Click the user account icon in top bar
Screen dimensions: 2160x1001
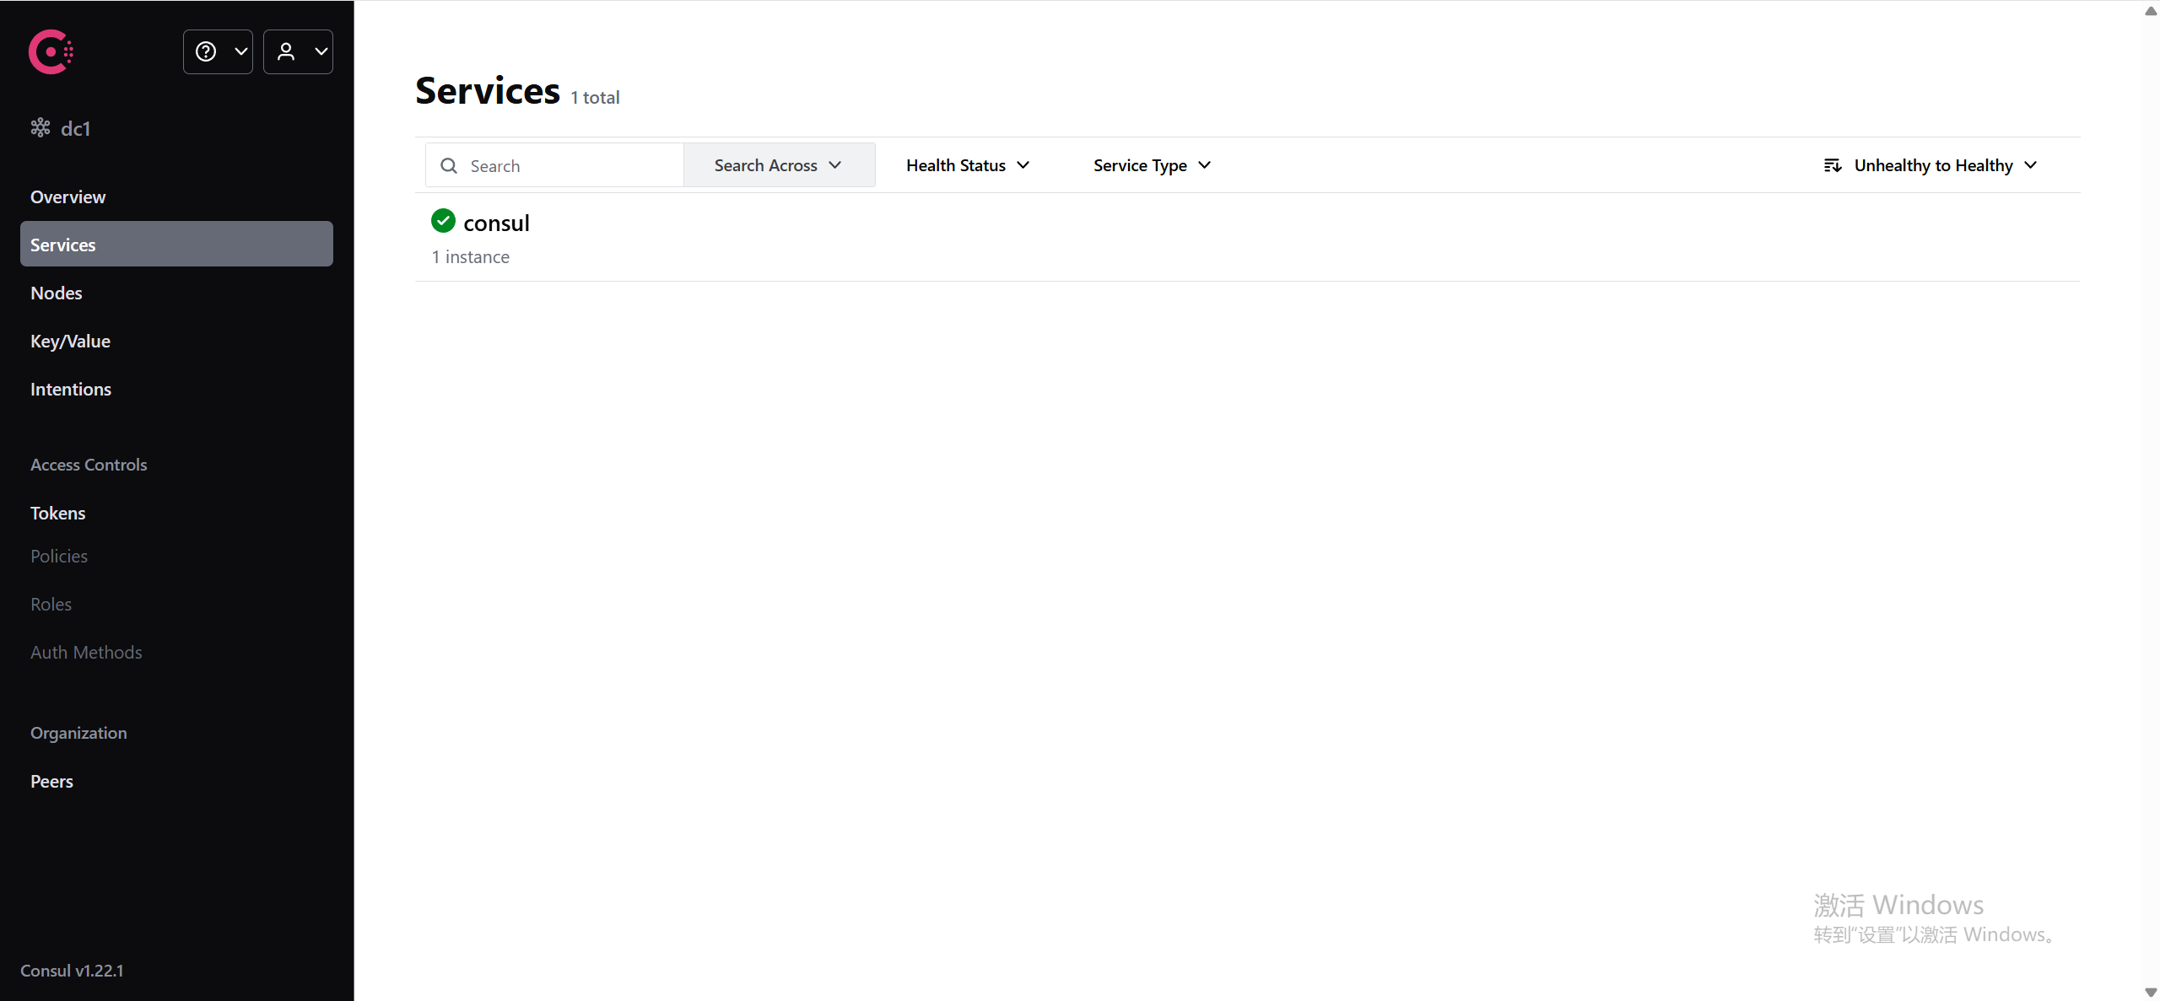click(x=287, y=51)
